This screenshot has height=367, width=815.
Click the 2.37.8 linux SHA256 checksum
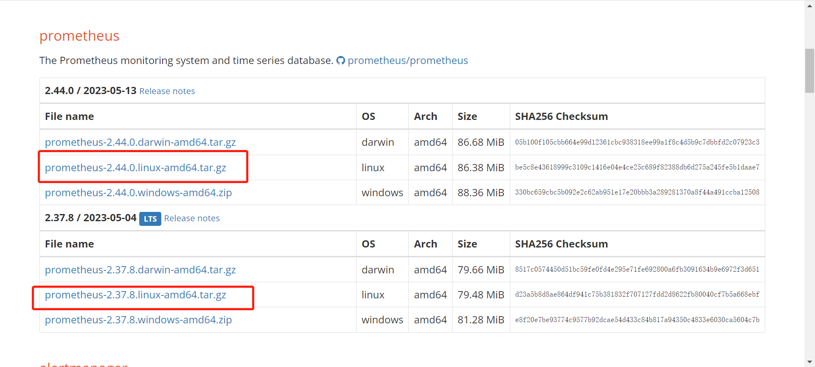(x=637, y=295)
